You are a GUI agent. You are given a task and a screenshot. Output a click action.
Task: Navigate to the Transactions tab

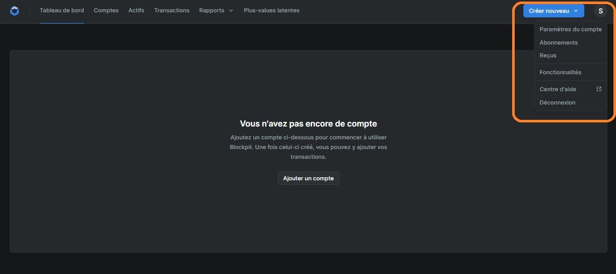171,11
